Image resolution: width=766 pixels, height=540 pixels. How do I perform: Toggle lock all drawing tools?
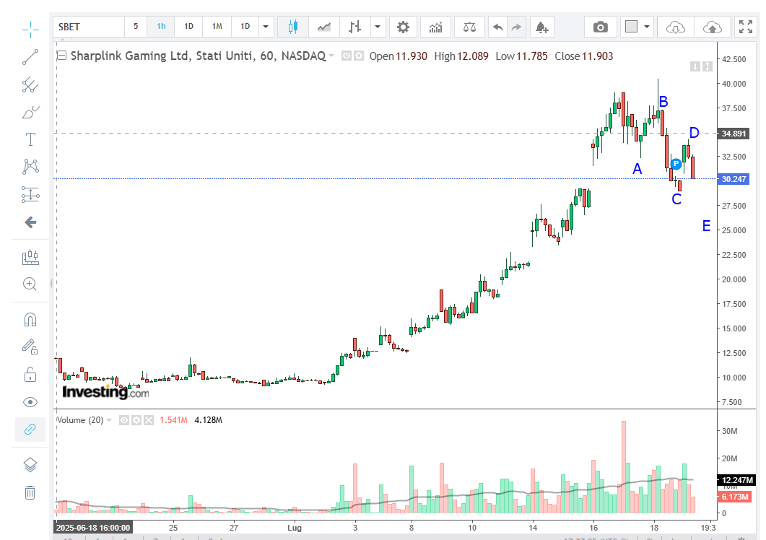tap(30, 375)
